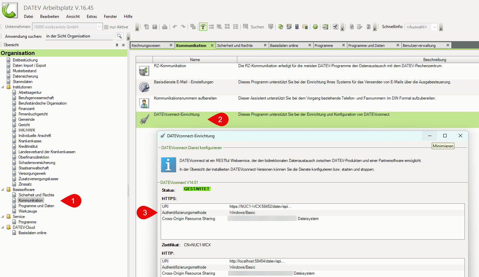Open the Extras menu
Image resolution: width=479 pixels, height=277 pixels.
coord(92,17)
